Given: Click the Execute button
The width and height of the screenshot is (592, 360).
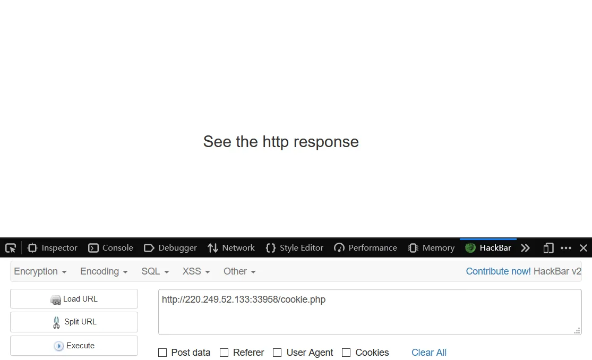Looking at the screenshot, I should point(74,346).
